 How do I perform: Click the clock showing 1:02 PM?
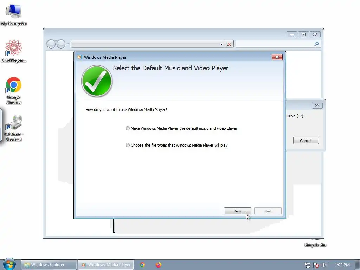click(x=342, y=265)
